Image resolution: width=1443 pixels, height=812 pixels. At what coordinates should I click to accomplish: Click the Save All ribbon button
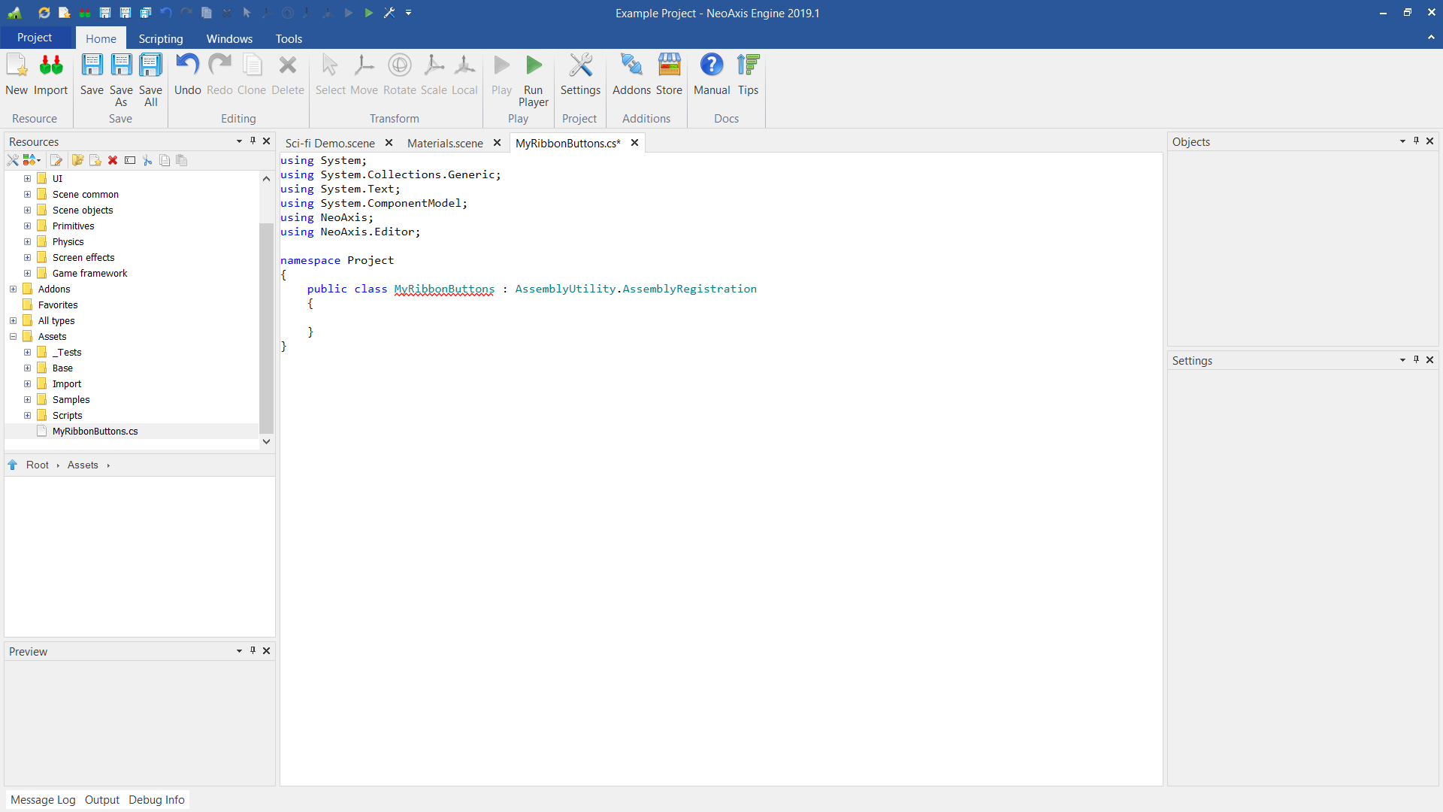(150, 66)
